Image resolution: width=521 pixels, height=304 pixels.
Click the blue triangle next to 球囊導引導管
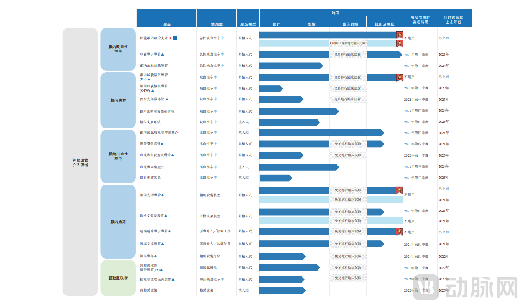coord(163,54)
